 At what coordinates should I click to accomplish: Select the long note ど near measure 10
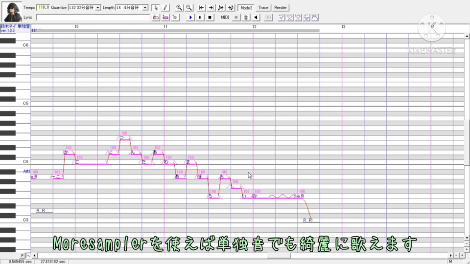click(x=92, y=162)
